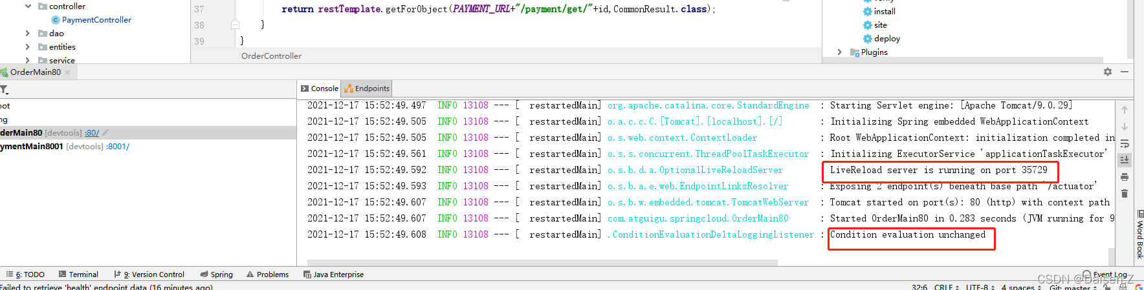Expand the entities folder
This screenshot has height=290, width=1144.
coord(27,47)
